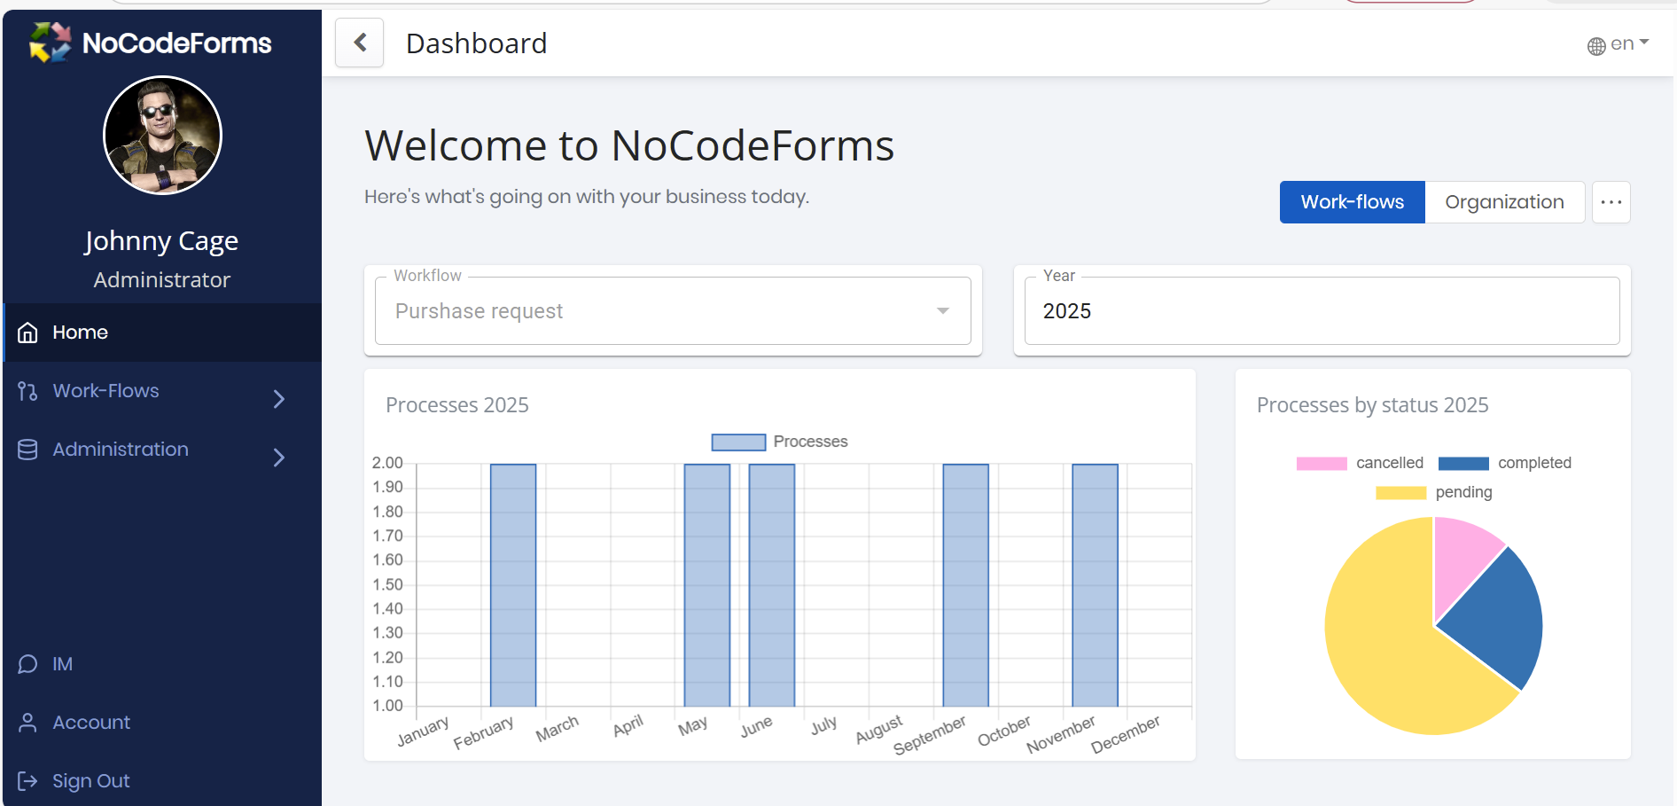Screen dimensions: 1677x806
Task: Click the NoCodeForms logo icon
Action: click(50, 43)
